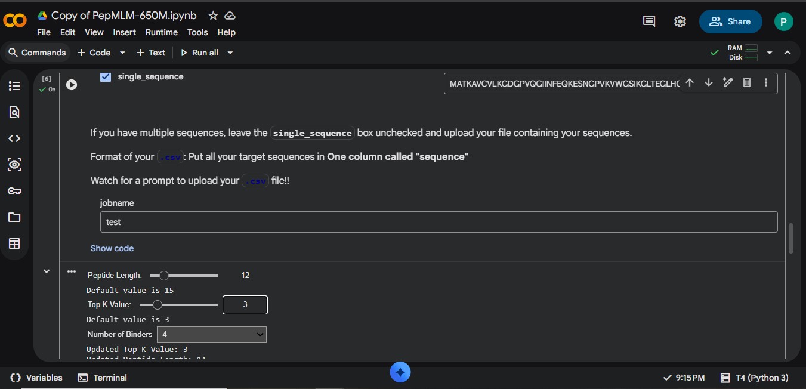
Task: Open Code snippets sidebar icon
Action: 14,138
